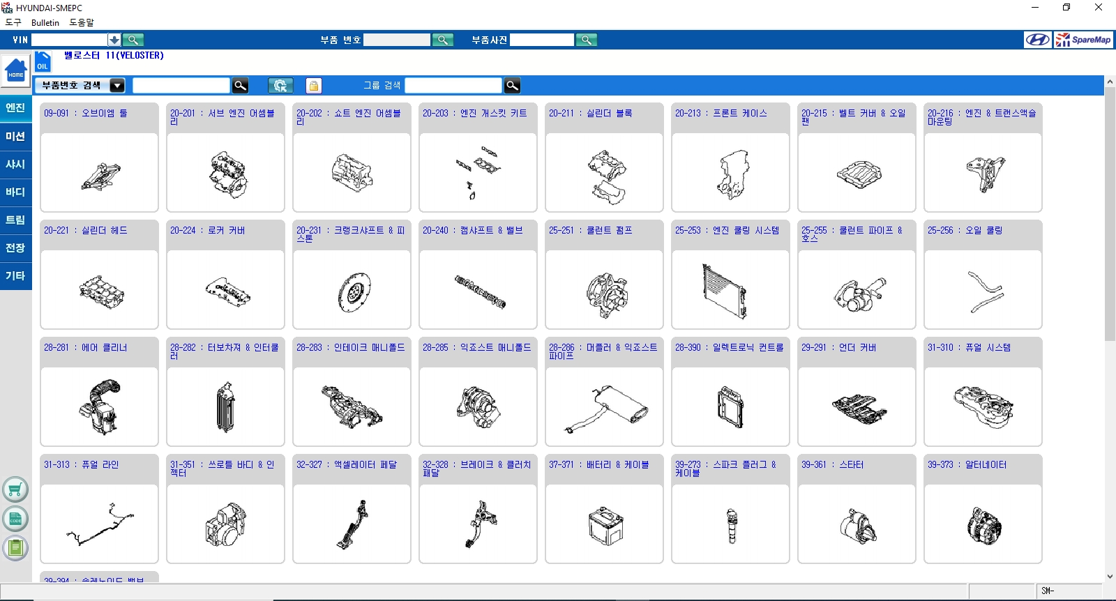Open the CODE document icon
The width and height of the screenshot is (1116, 601).
click(x=15, y=519)
